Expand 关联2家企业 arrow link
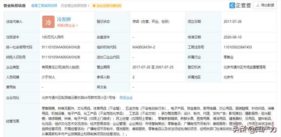 tap(67, 25)
